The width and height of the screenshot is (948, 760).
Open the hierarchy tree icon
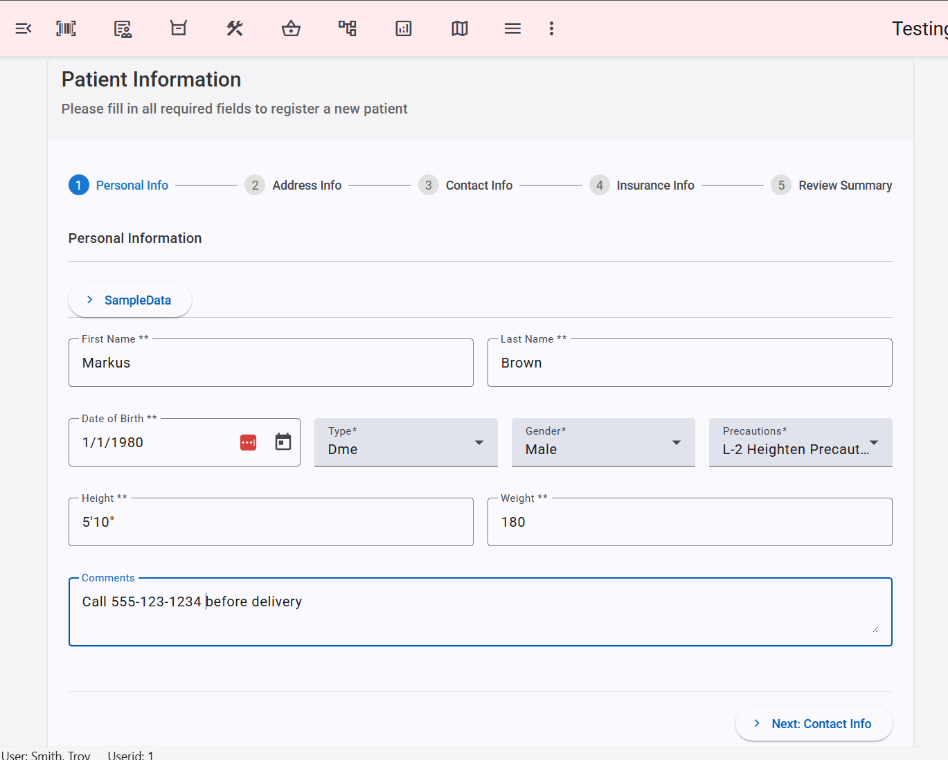coord(348,28)
